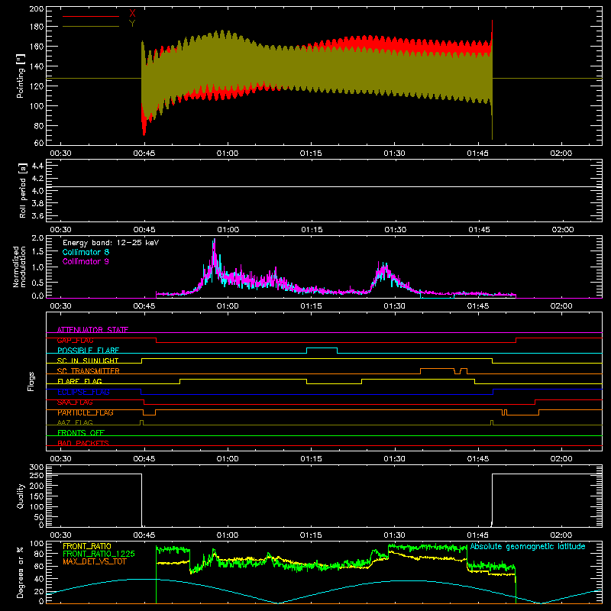Click the "PARTICLE_FLAG" flag label

click(x=86, y=412)
